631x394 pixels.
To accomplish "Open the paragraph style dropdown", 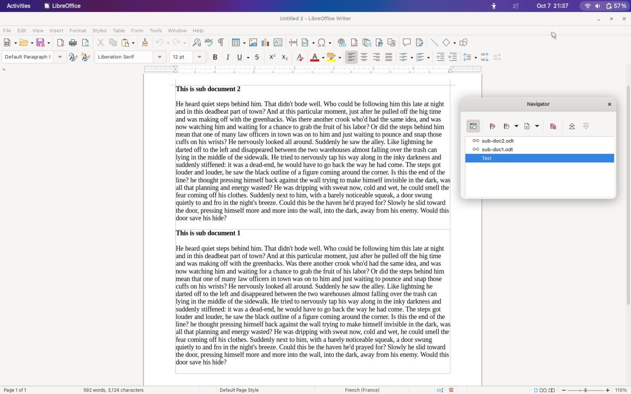I will (60, 57).
